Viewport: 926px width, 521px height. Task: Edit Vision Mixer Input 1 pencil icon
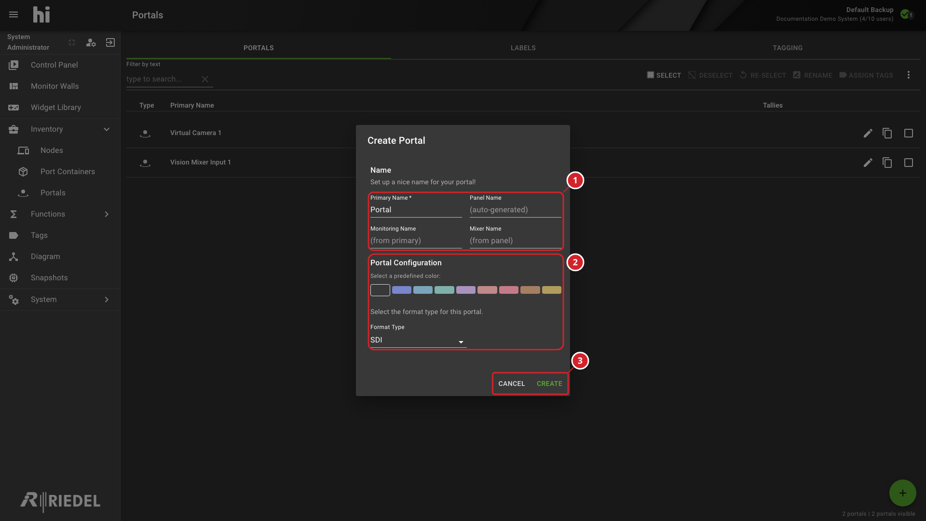click(x=868, y=163)
